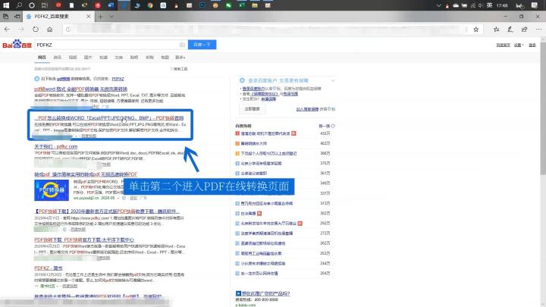Open 关于我们 - pdfkz.com result
Image resolution: width=546 pixels, height=307 pixels.
(x=55, y=146)
